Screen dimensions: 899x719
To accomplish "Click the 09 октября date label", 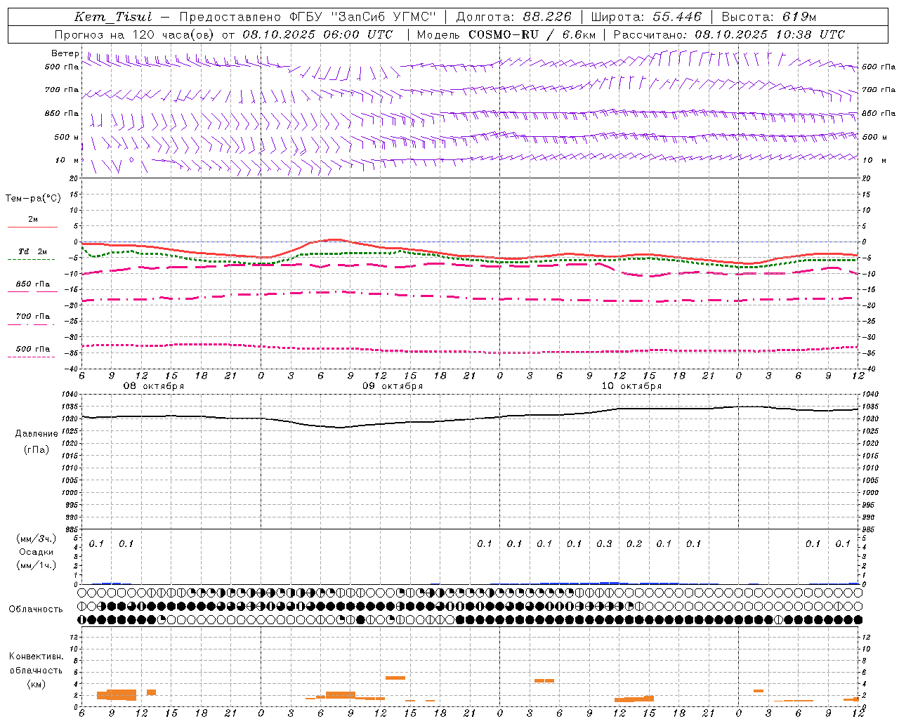I will [393, 386].
